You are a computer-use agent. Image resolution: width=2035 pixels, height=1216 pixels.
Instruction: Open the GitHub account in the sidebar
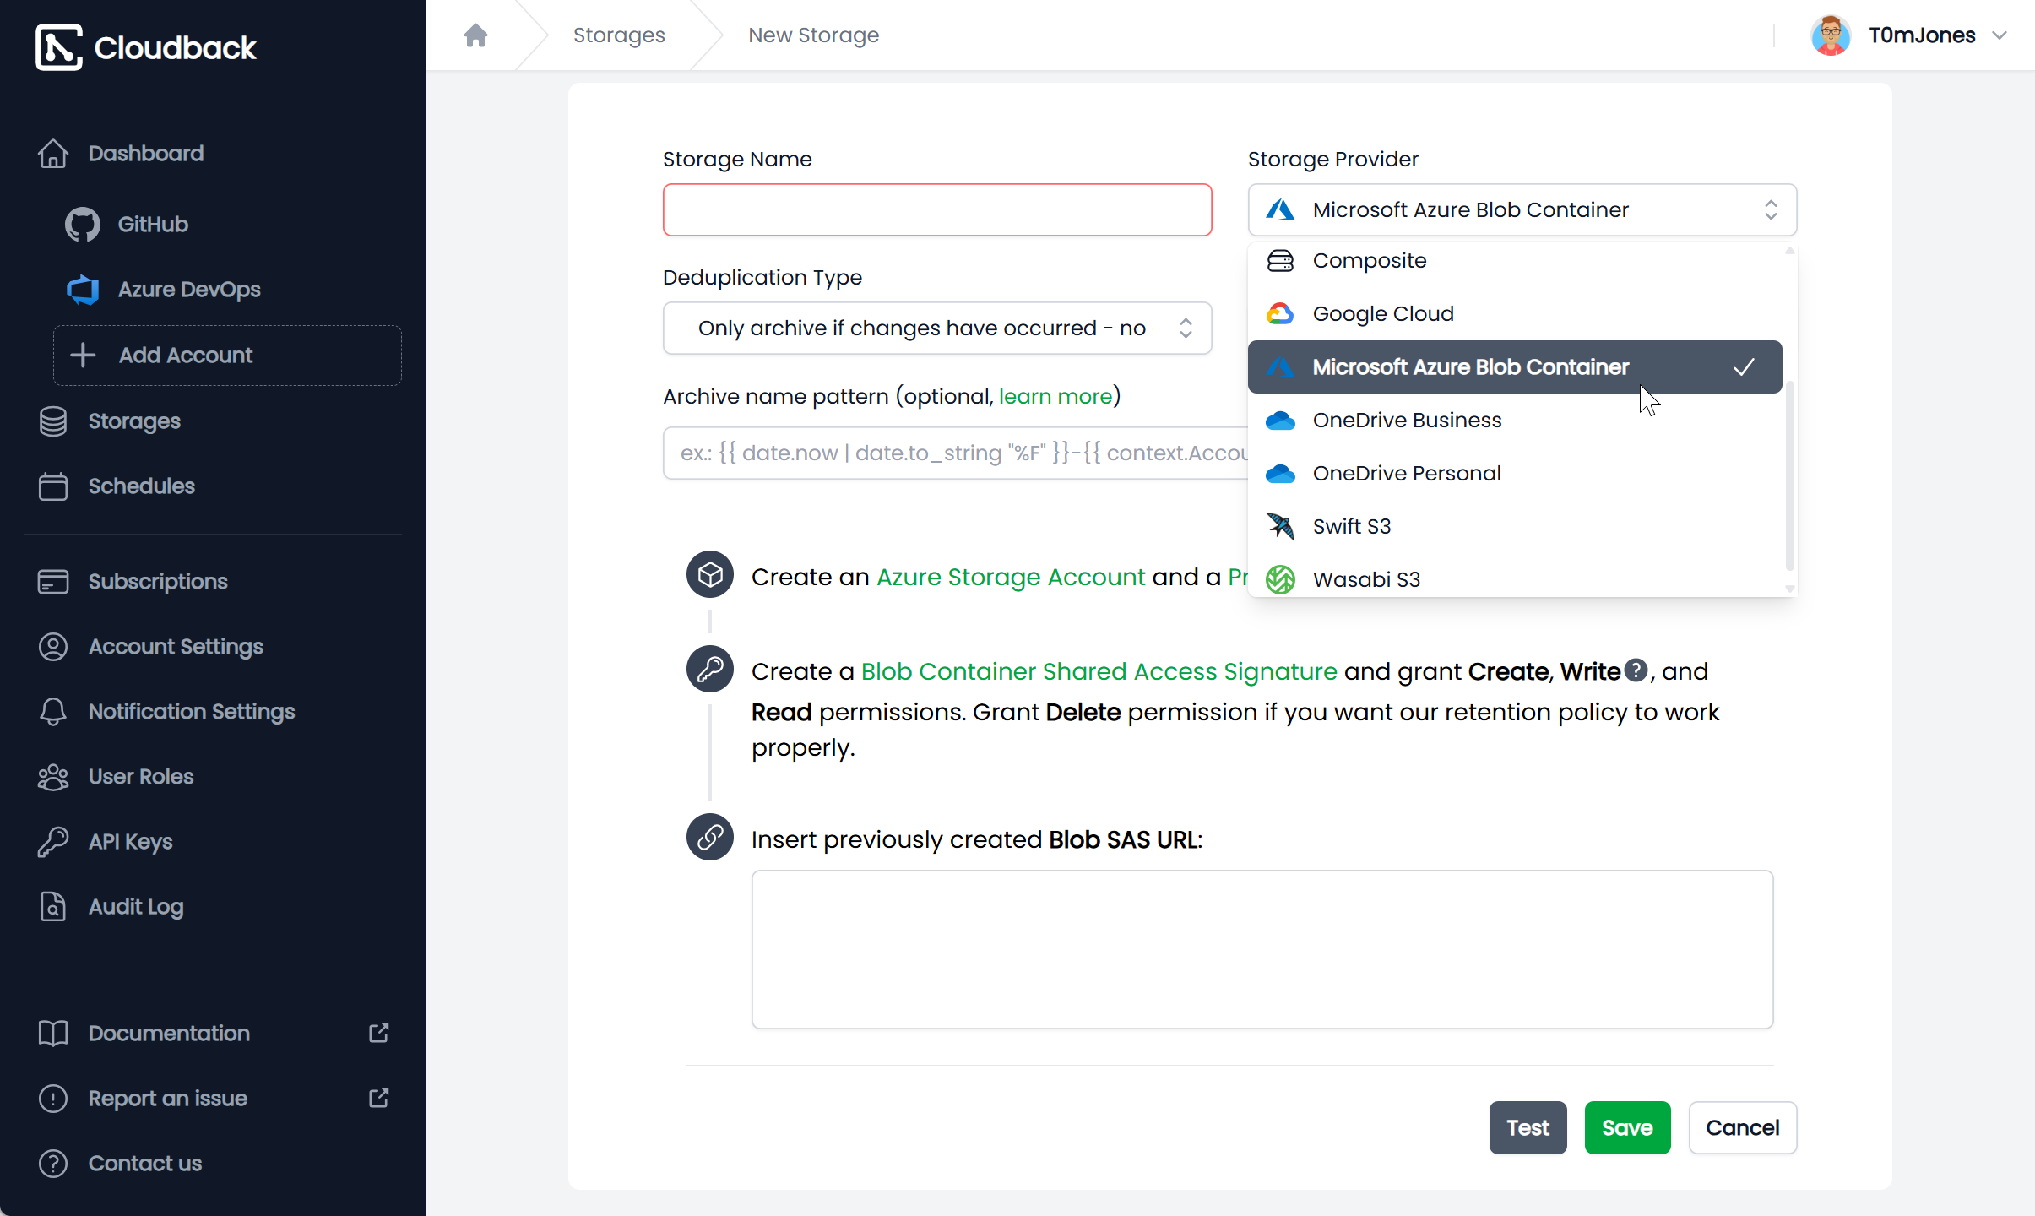152,225
